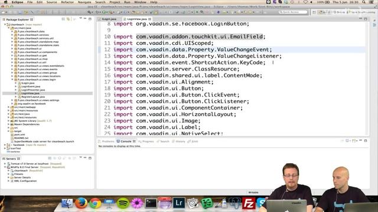Open the purple flower app in dock
Screen dimensions: 378x212
coord(137,203)
